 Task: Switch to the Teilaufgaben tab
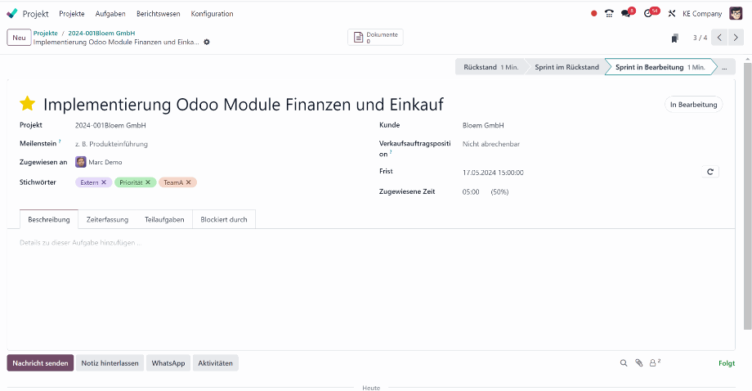[164, 219]
